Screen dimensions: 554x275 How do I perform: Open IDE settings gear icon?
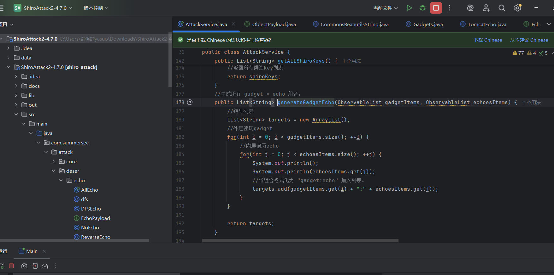coord(517,8)
